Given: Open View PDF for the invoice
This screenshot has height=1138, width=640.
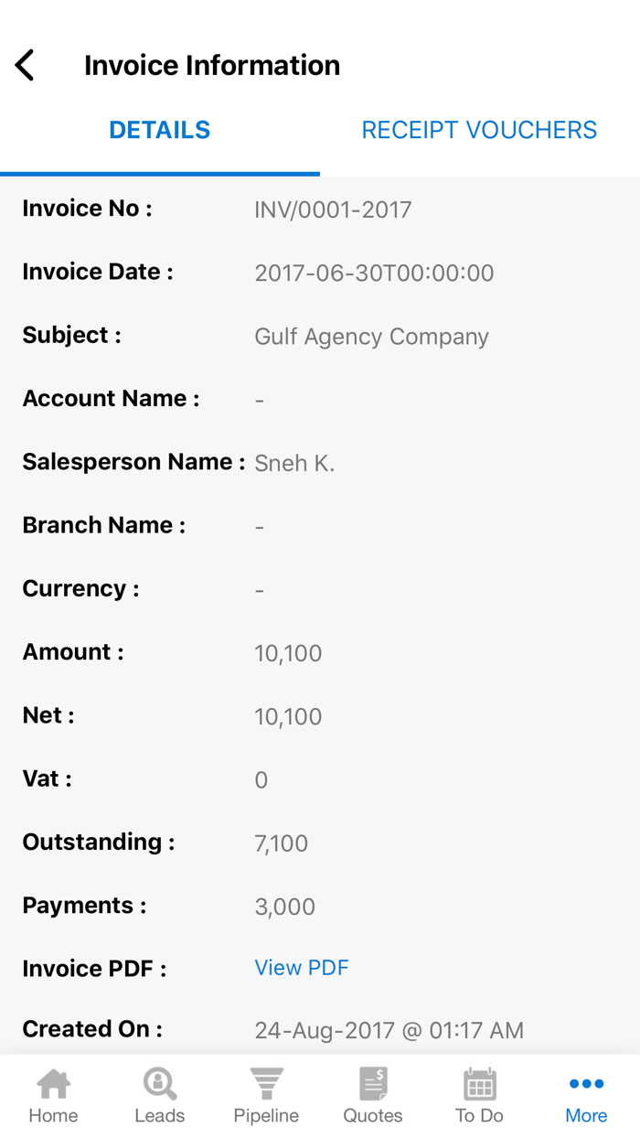Looking at the screenshot, I should point(302,967).
